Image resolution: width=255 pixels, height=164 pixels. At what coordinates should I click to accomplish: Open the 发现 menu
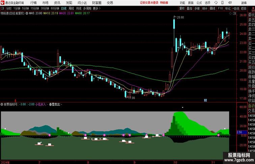pos(69,3)
